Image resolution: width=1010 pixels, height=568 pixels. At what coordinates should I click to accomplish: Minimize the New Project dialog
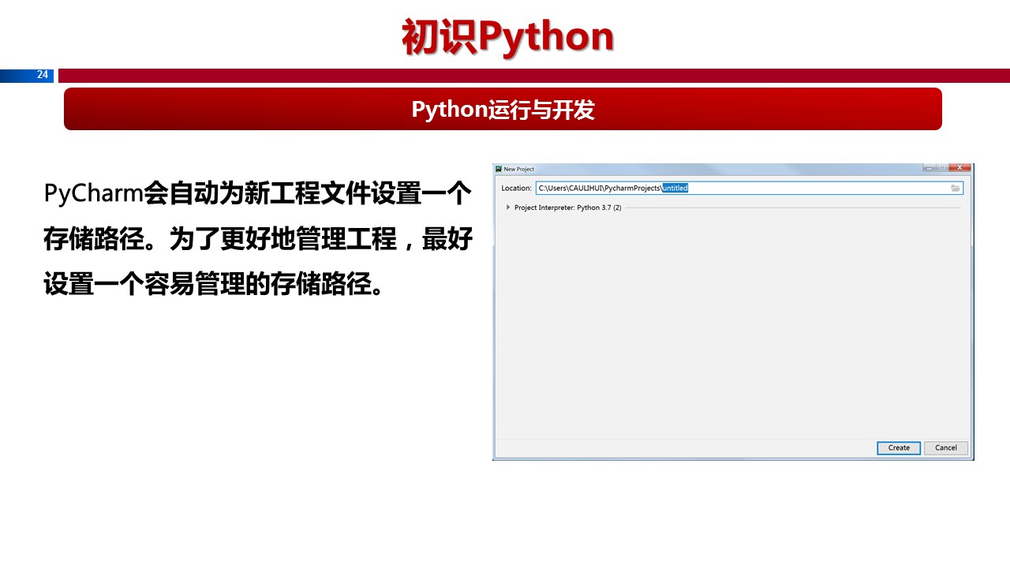coord(929,167)
